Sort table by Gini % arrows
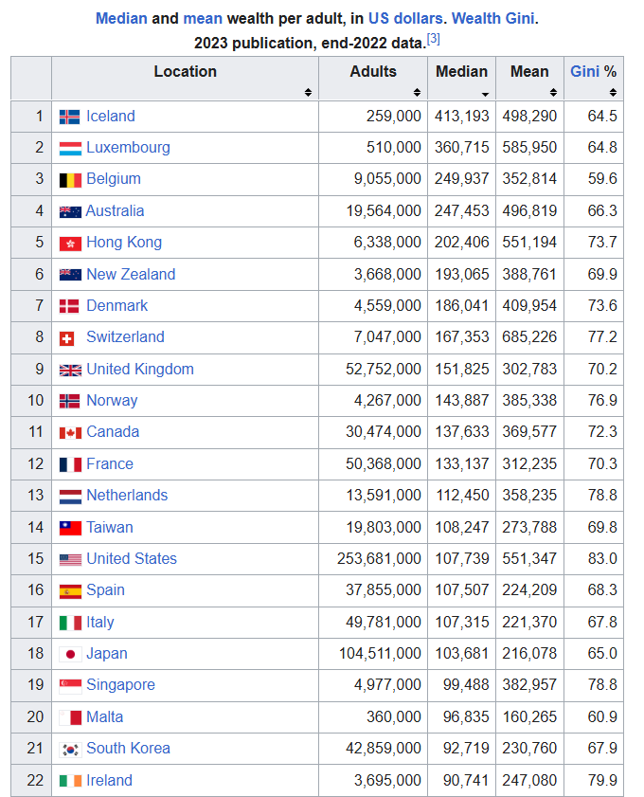The height and width of the screenshot is (797, 644). pyautogui.click(x=613, y=92)
